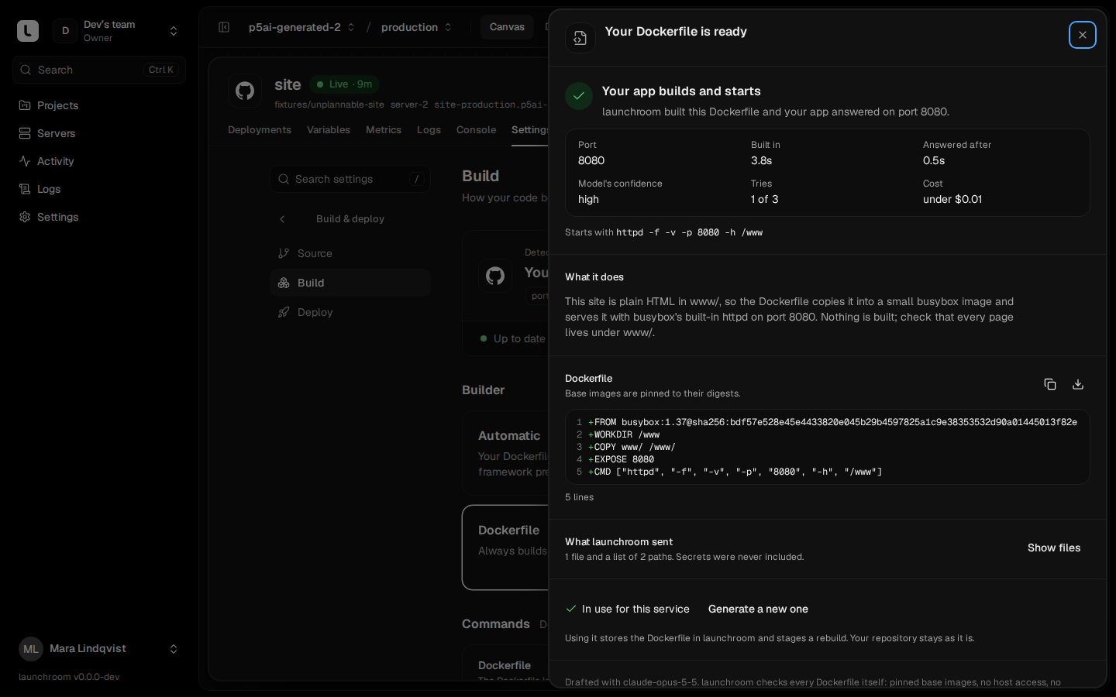Click the launchroom logo icon

coord(28,31)
